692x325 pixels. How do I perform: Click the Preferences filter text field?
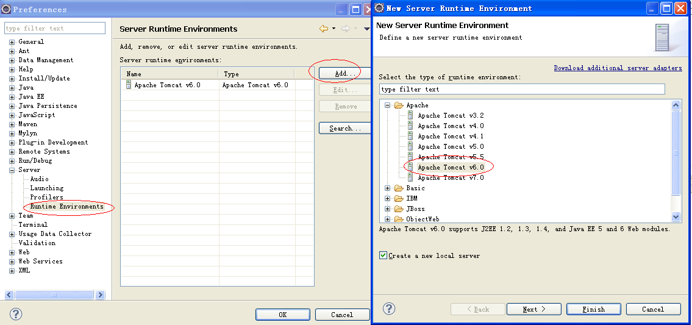coord(55,28)
